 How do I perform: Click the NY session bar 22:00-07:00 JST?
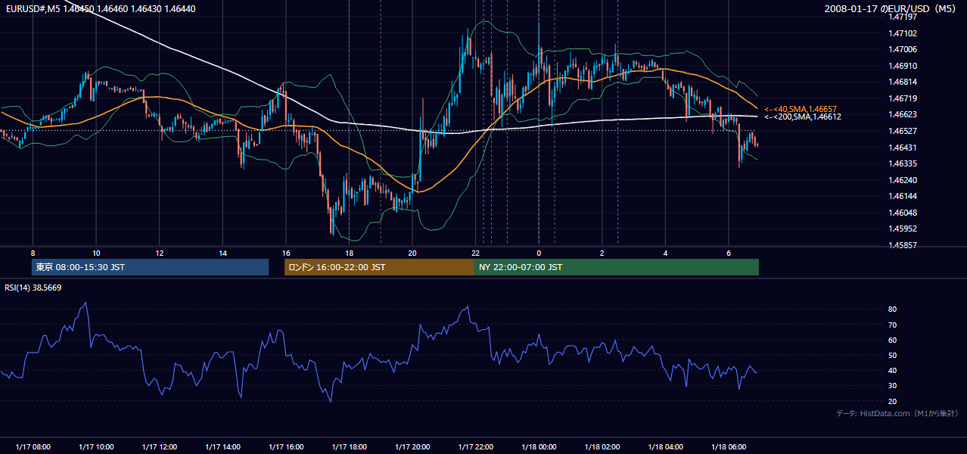tap(617, 267)
